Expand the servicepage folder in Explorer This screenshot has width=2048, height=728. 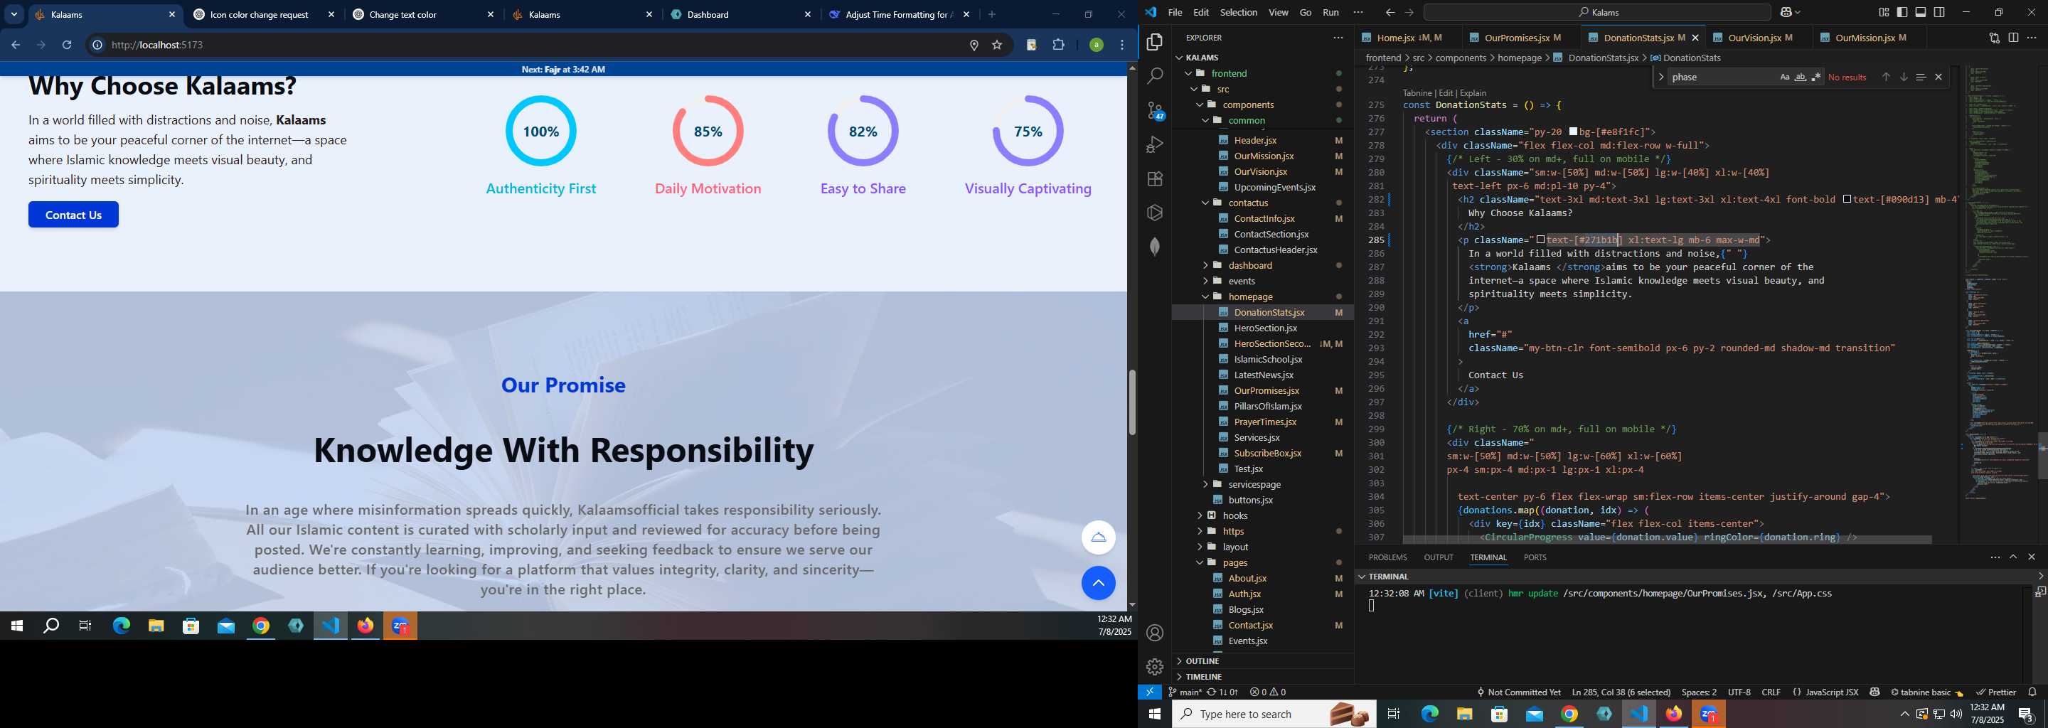coord(1205,484)
